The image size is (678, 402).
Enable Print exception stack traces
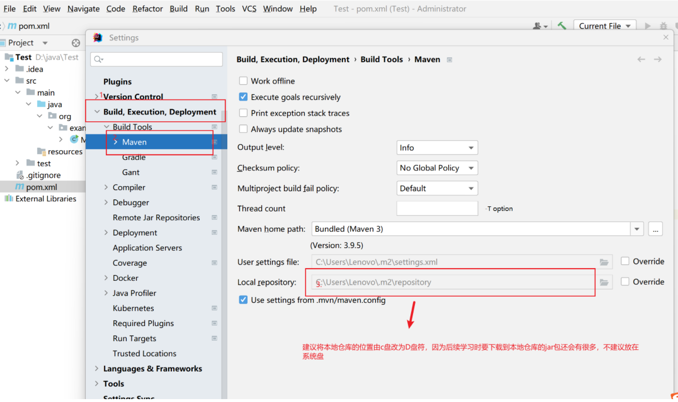243,113
